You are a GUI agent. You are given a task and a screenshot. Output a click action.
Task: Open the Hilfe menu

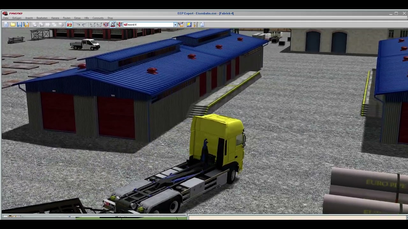pyautogui.click(x=86, y=18)
